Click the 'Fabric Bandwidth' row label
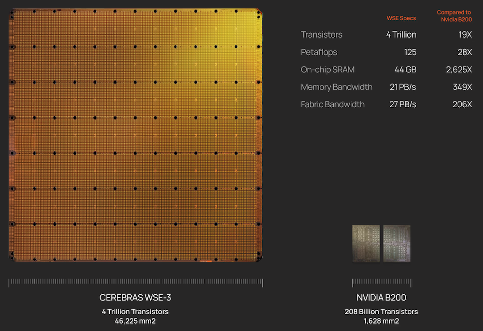 [332, 104]
